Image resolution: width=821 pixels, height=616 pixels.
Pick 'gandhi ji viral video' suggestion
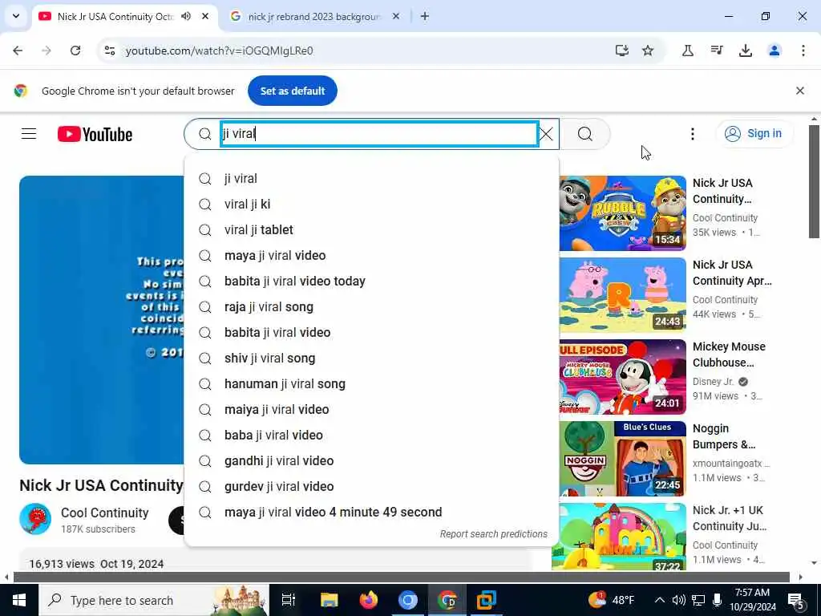coord(372,461)
